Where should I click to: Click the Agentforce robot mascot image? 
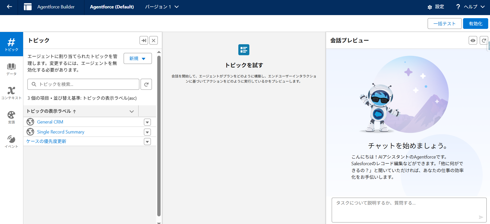[x=380, y=107]
